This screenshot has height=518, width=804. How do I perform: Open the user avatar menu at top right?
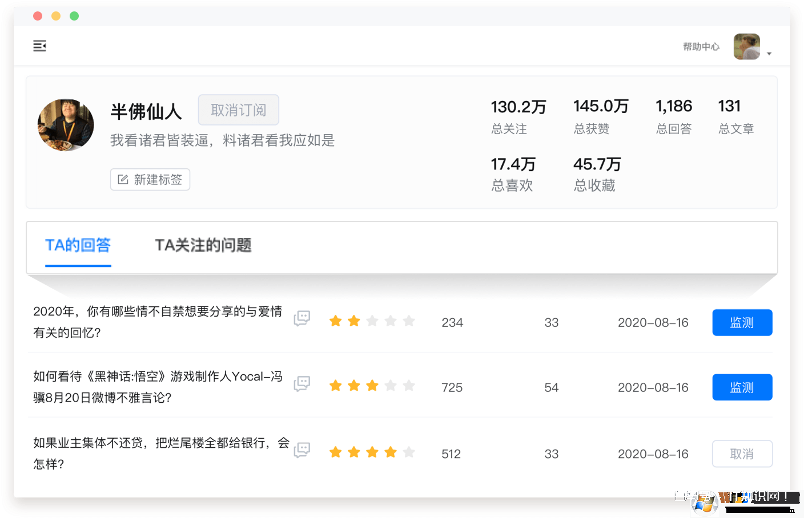click(x=746, y=47)
